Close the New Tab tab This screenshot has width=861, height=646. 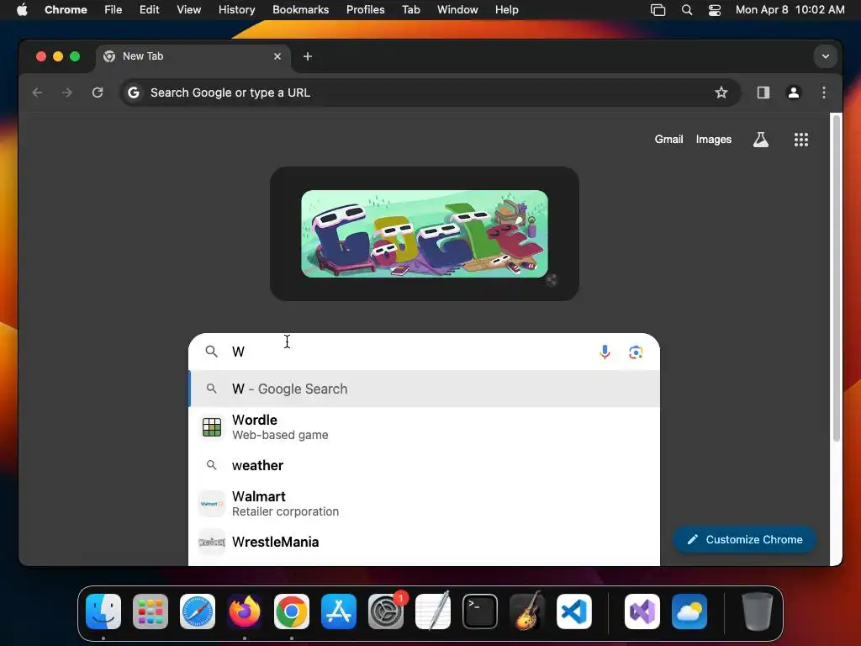pyautogui.click(x=277, y=56)
